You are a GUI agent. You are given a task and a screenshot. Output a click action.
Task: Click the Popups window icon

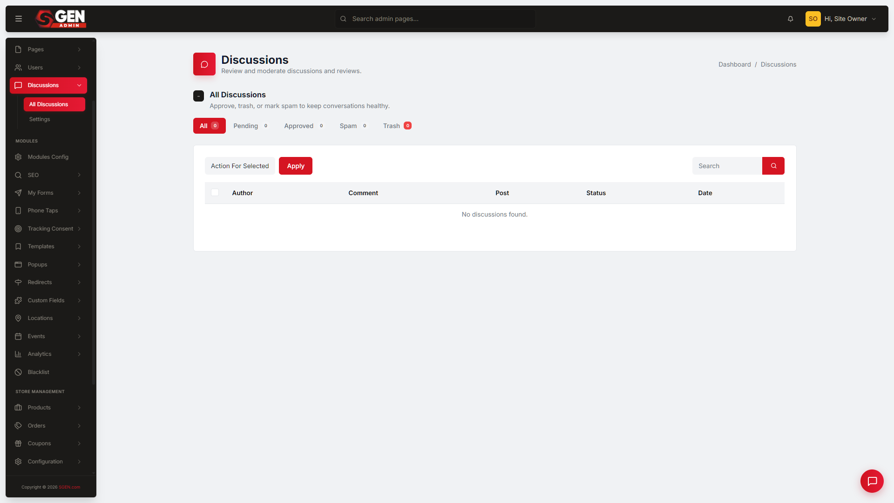point(18,265)
